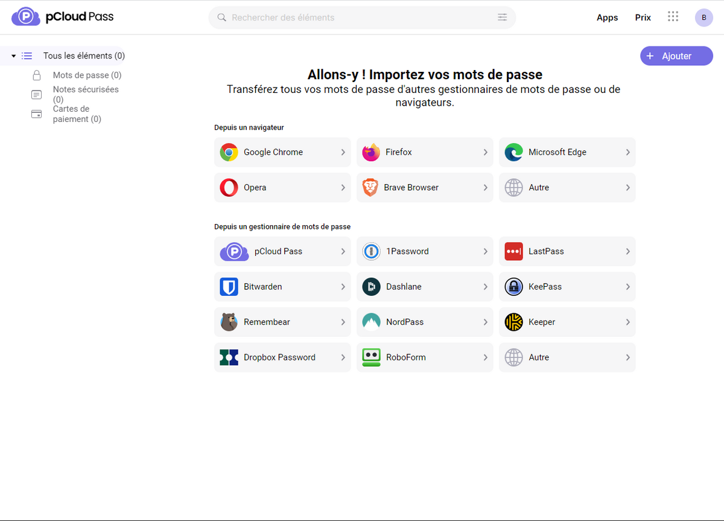Image resolution: width=724 pixels, height=521 pixels.
Task: Click the lock icon beside Mots de passe
Action: point(37,75)
